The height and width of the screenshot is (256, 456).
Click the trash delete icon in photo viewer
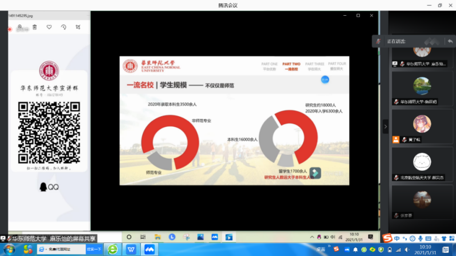[35, 27]
